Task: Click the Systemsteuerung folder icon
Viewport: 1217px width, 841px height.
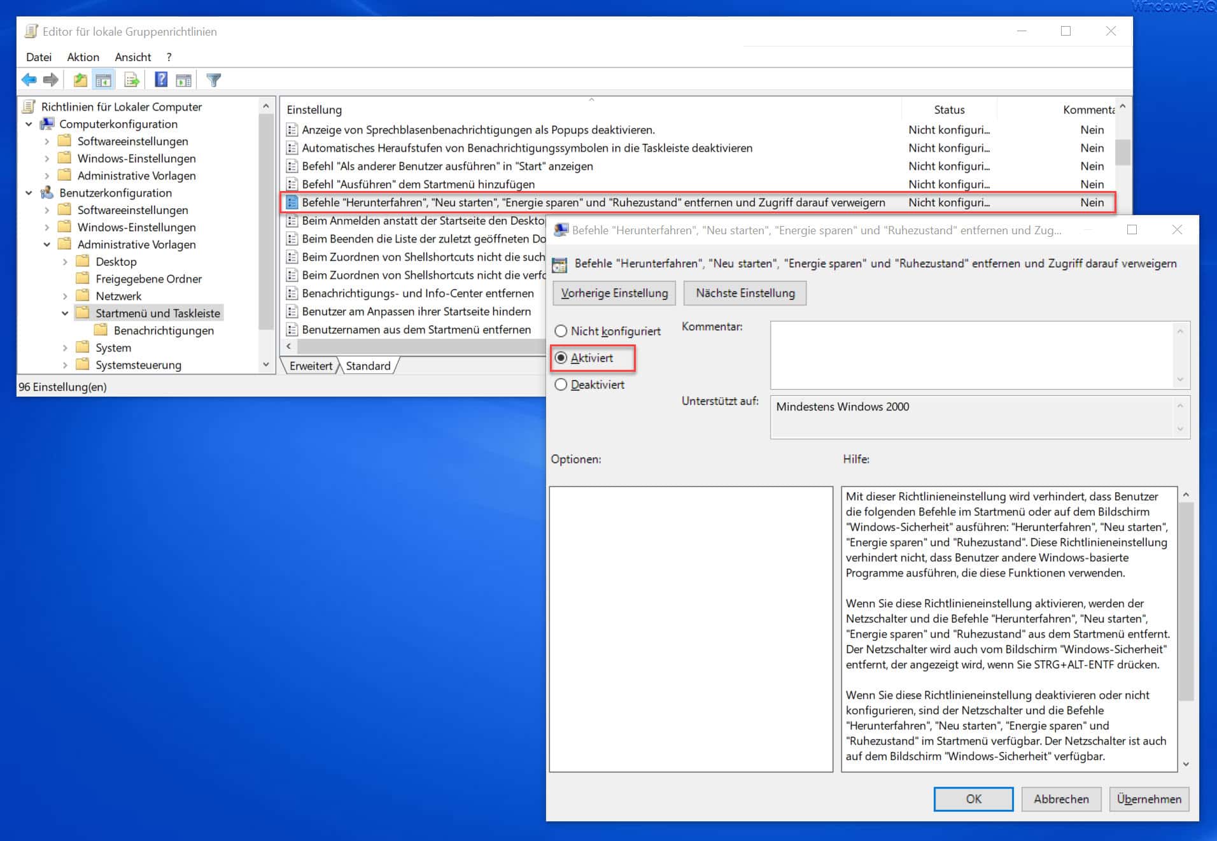Action: [x=83, y=364]
